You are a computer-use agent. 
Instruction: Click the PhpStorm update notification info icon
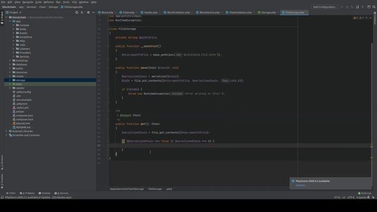(x=293, y=181)
